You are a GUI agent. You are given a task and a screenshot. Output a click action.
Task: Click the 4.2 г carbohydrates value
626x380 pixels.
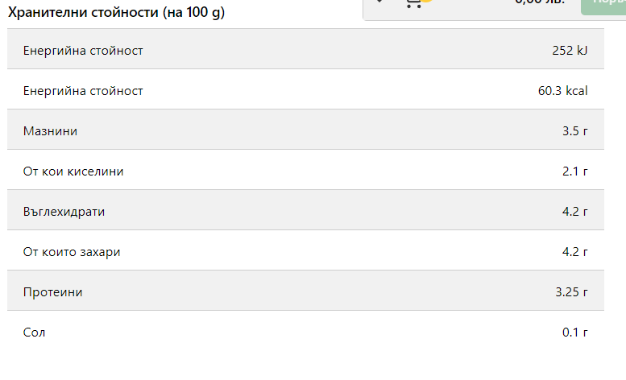coord(575,212)
